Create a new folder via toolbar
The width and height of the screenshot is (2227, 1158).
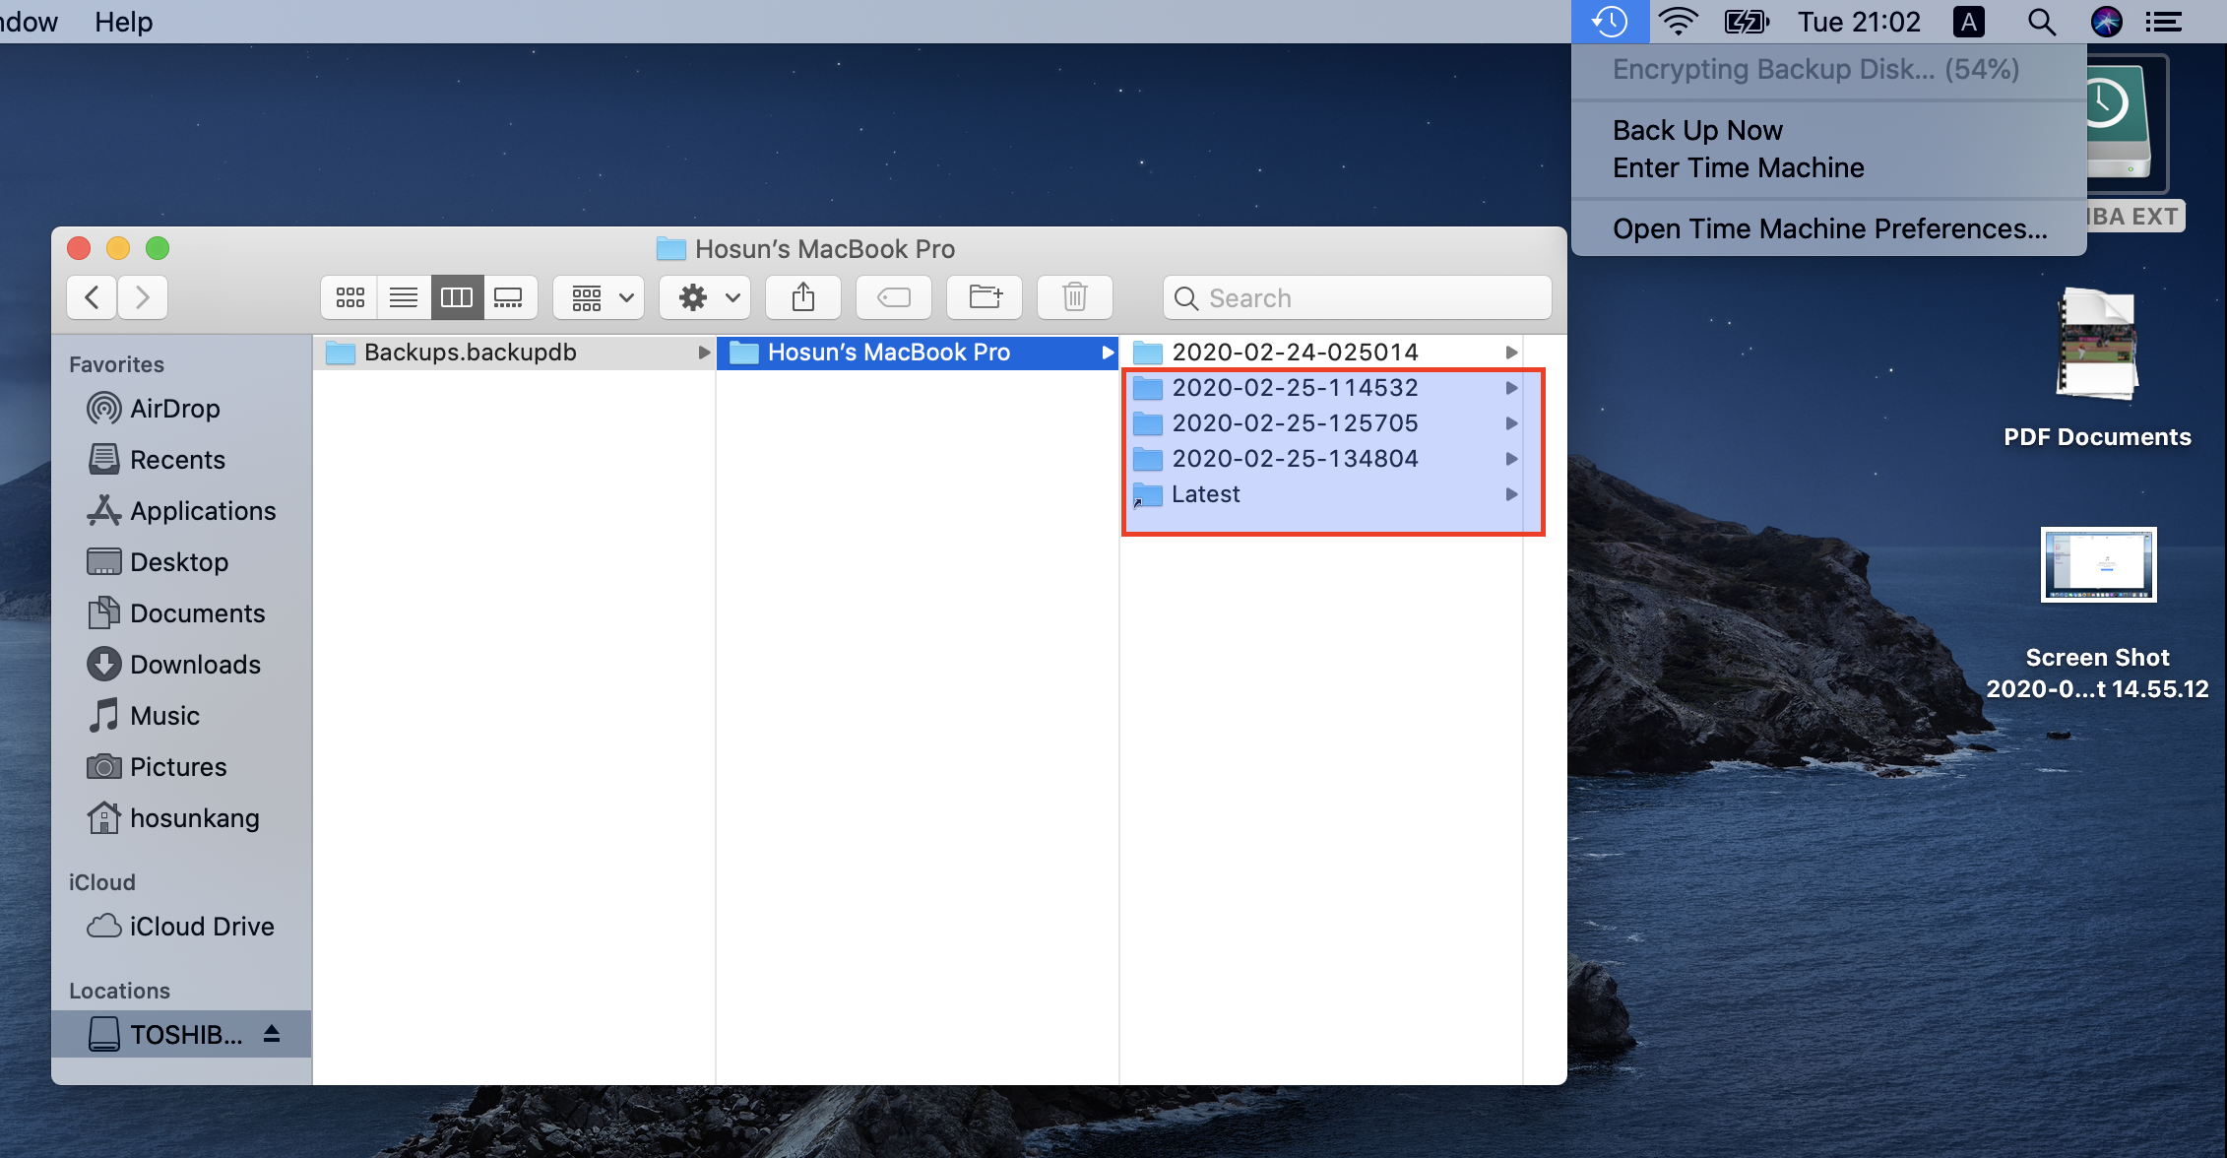click(985, 297)
